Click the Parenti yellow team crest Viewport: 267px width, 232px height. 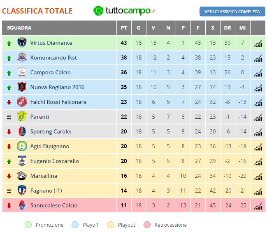pyautogui.click(x=22, y=117)
